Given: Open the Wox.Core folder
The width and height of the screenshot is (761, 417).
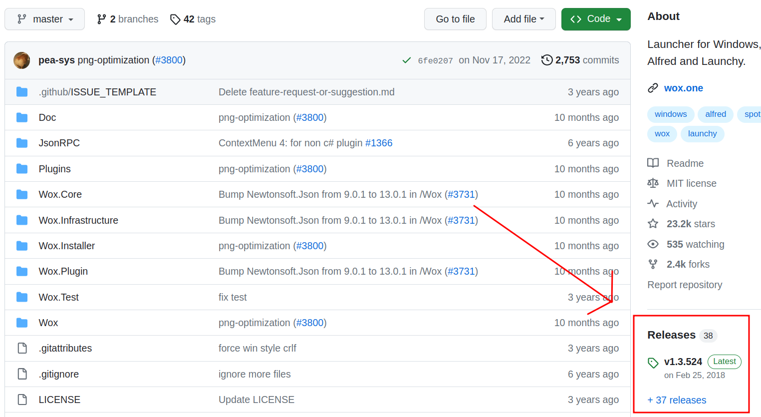Looking at the screenshot, I should [x=60, y=194].
